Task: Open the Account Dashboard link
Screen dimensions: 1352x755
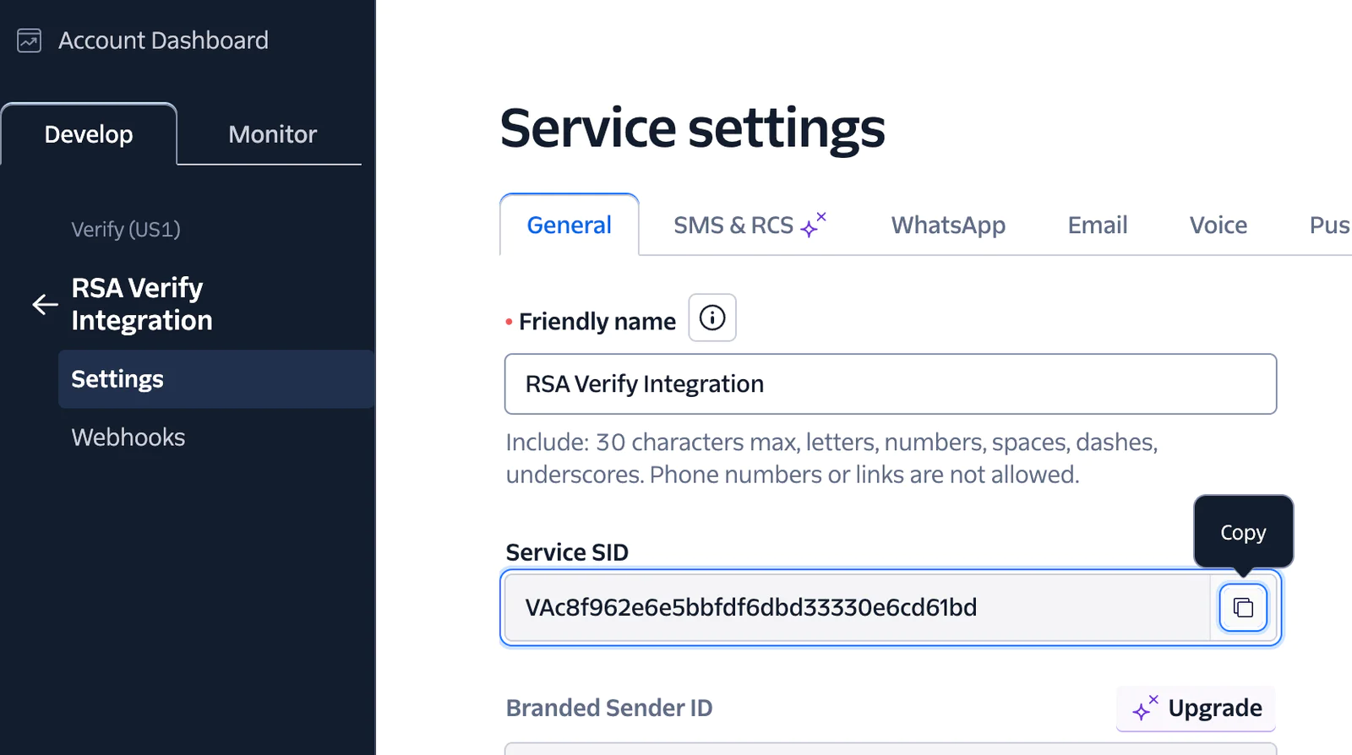Action: point(163,41)
